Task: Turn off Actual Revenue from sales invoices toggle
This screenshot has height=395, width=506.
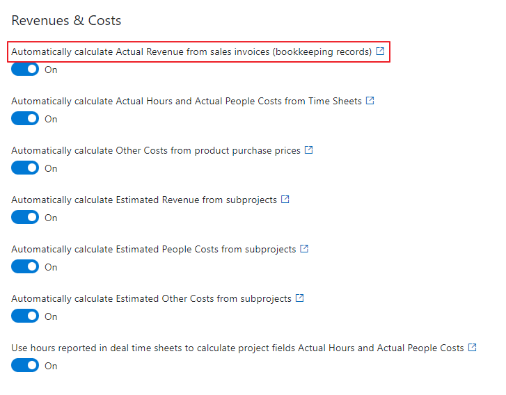Action: coord(25,69)
